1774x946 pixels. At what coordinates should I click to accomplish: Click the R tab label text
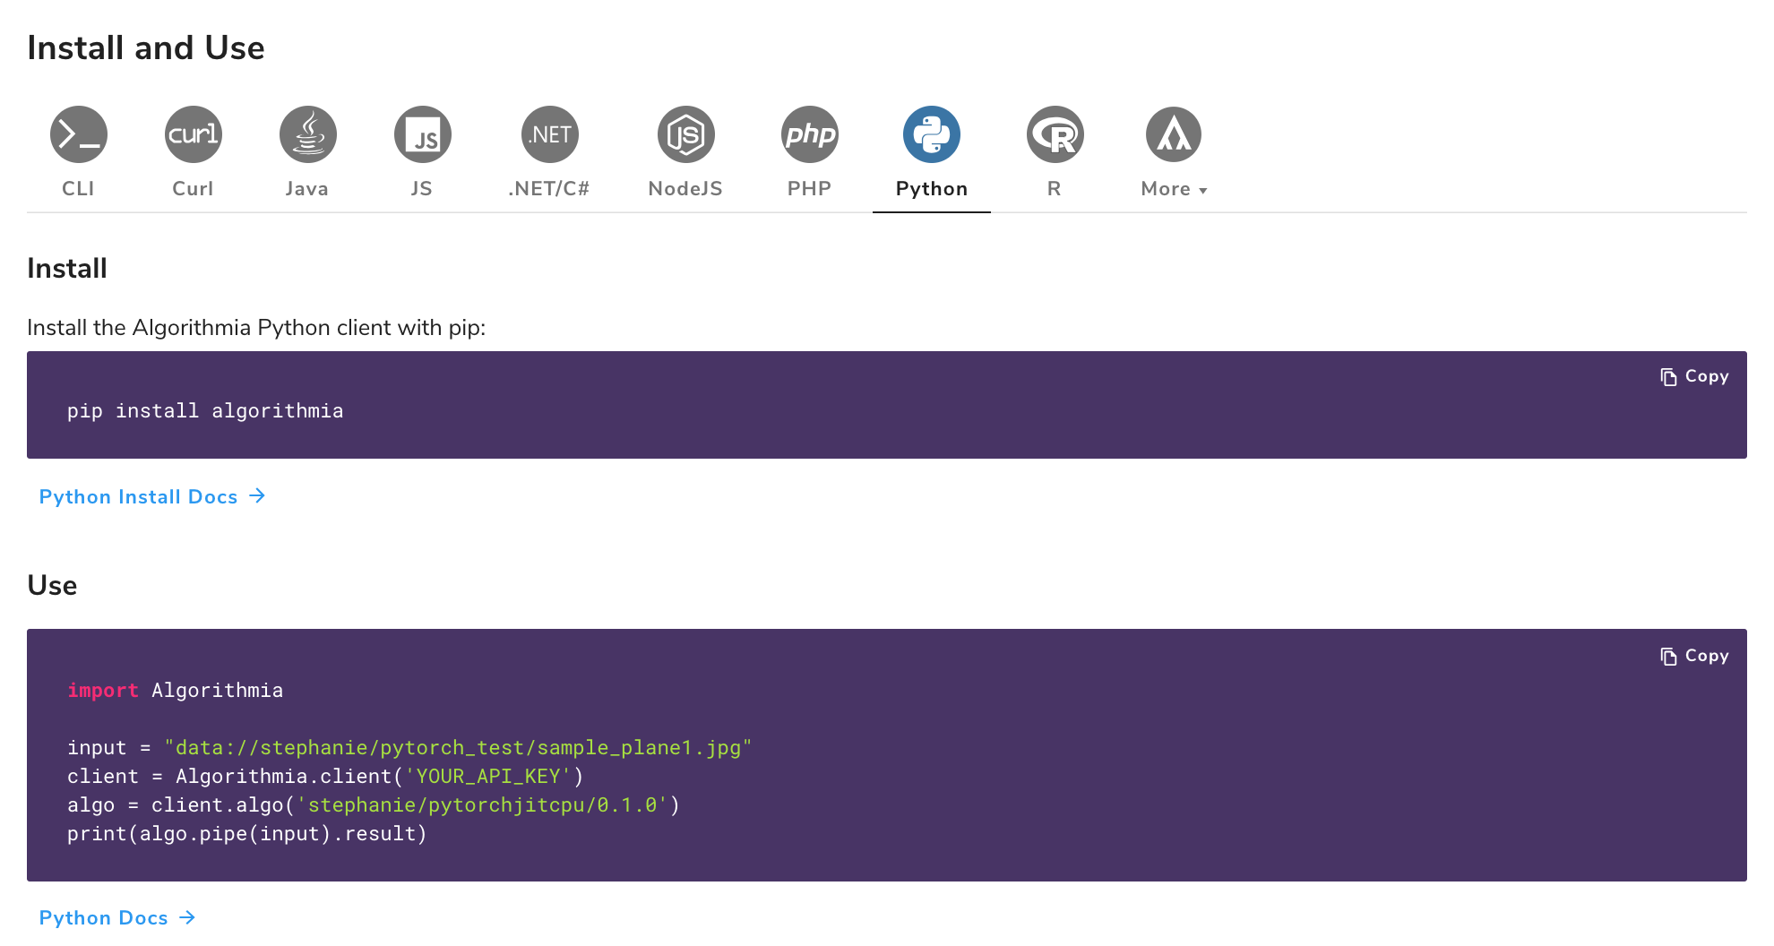[1055, 189]
